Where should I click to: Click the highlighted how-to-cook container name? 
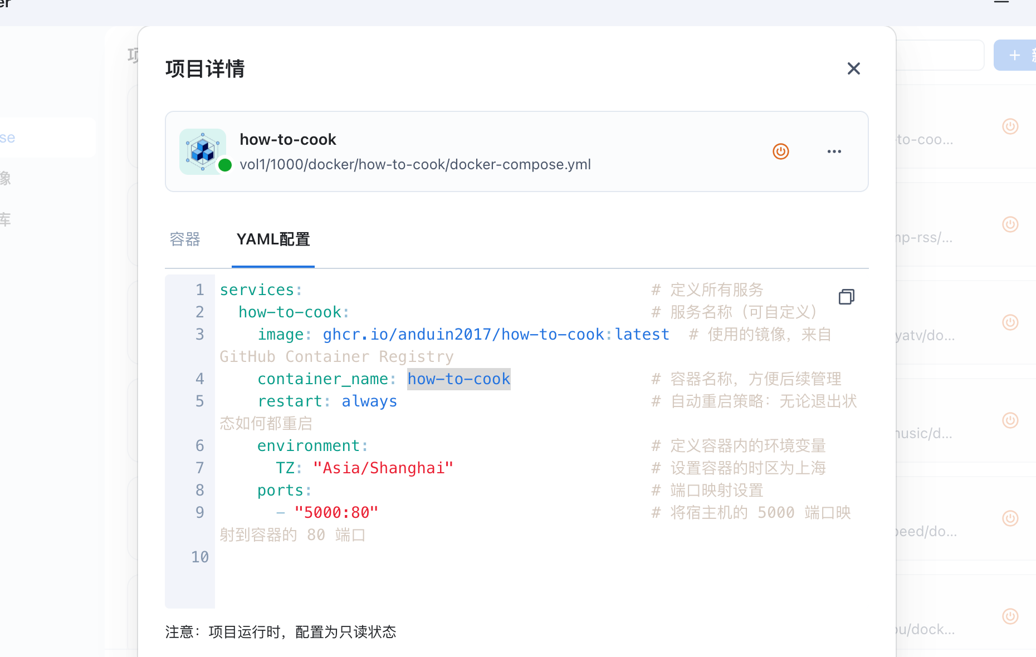pos(458,379)
